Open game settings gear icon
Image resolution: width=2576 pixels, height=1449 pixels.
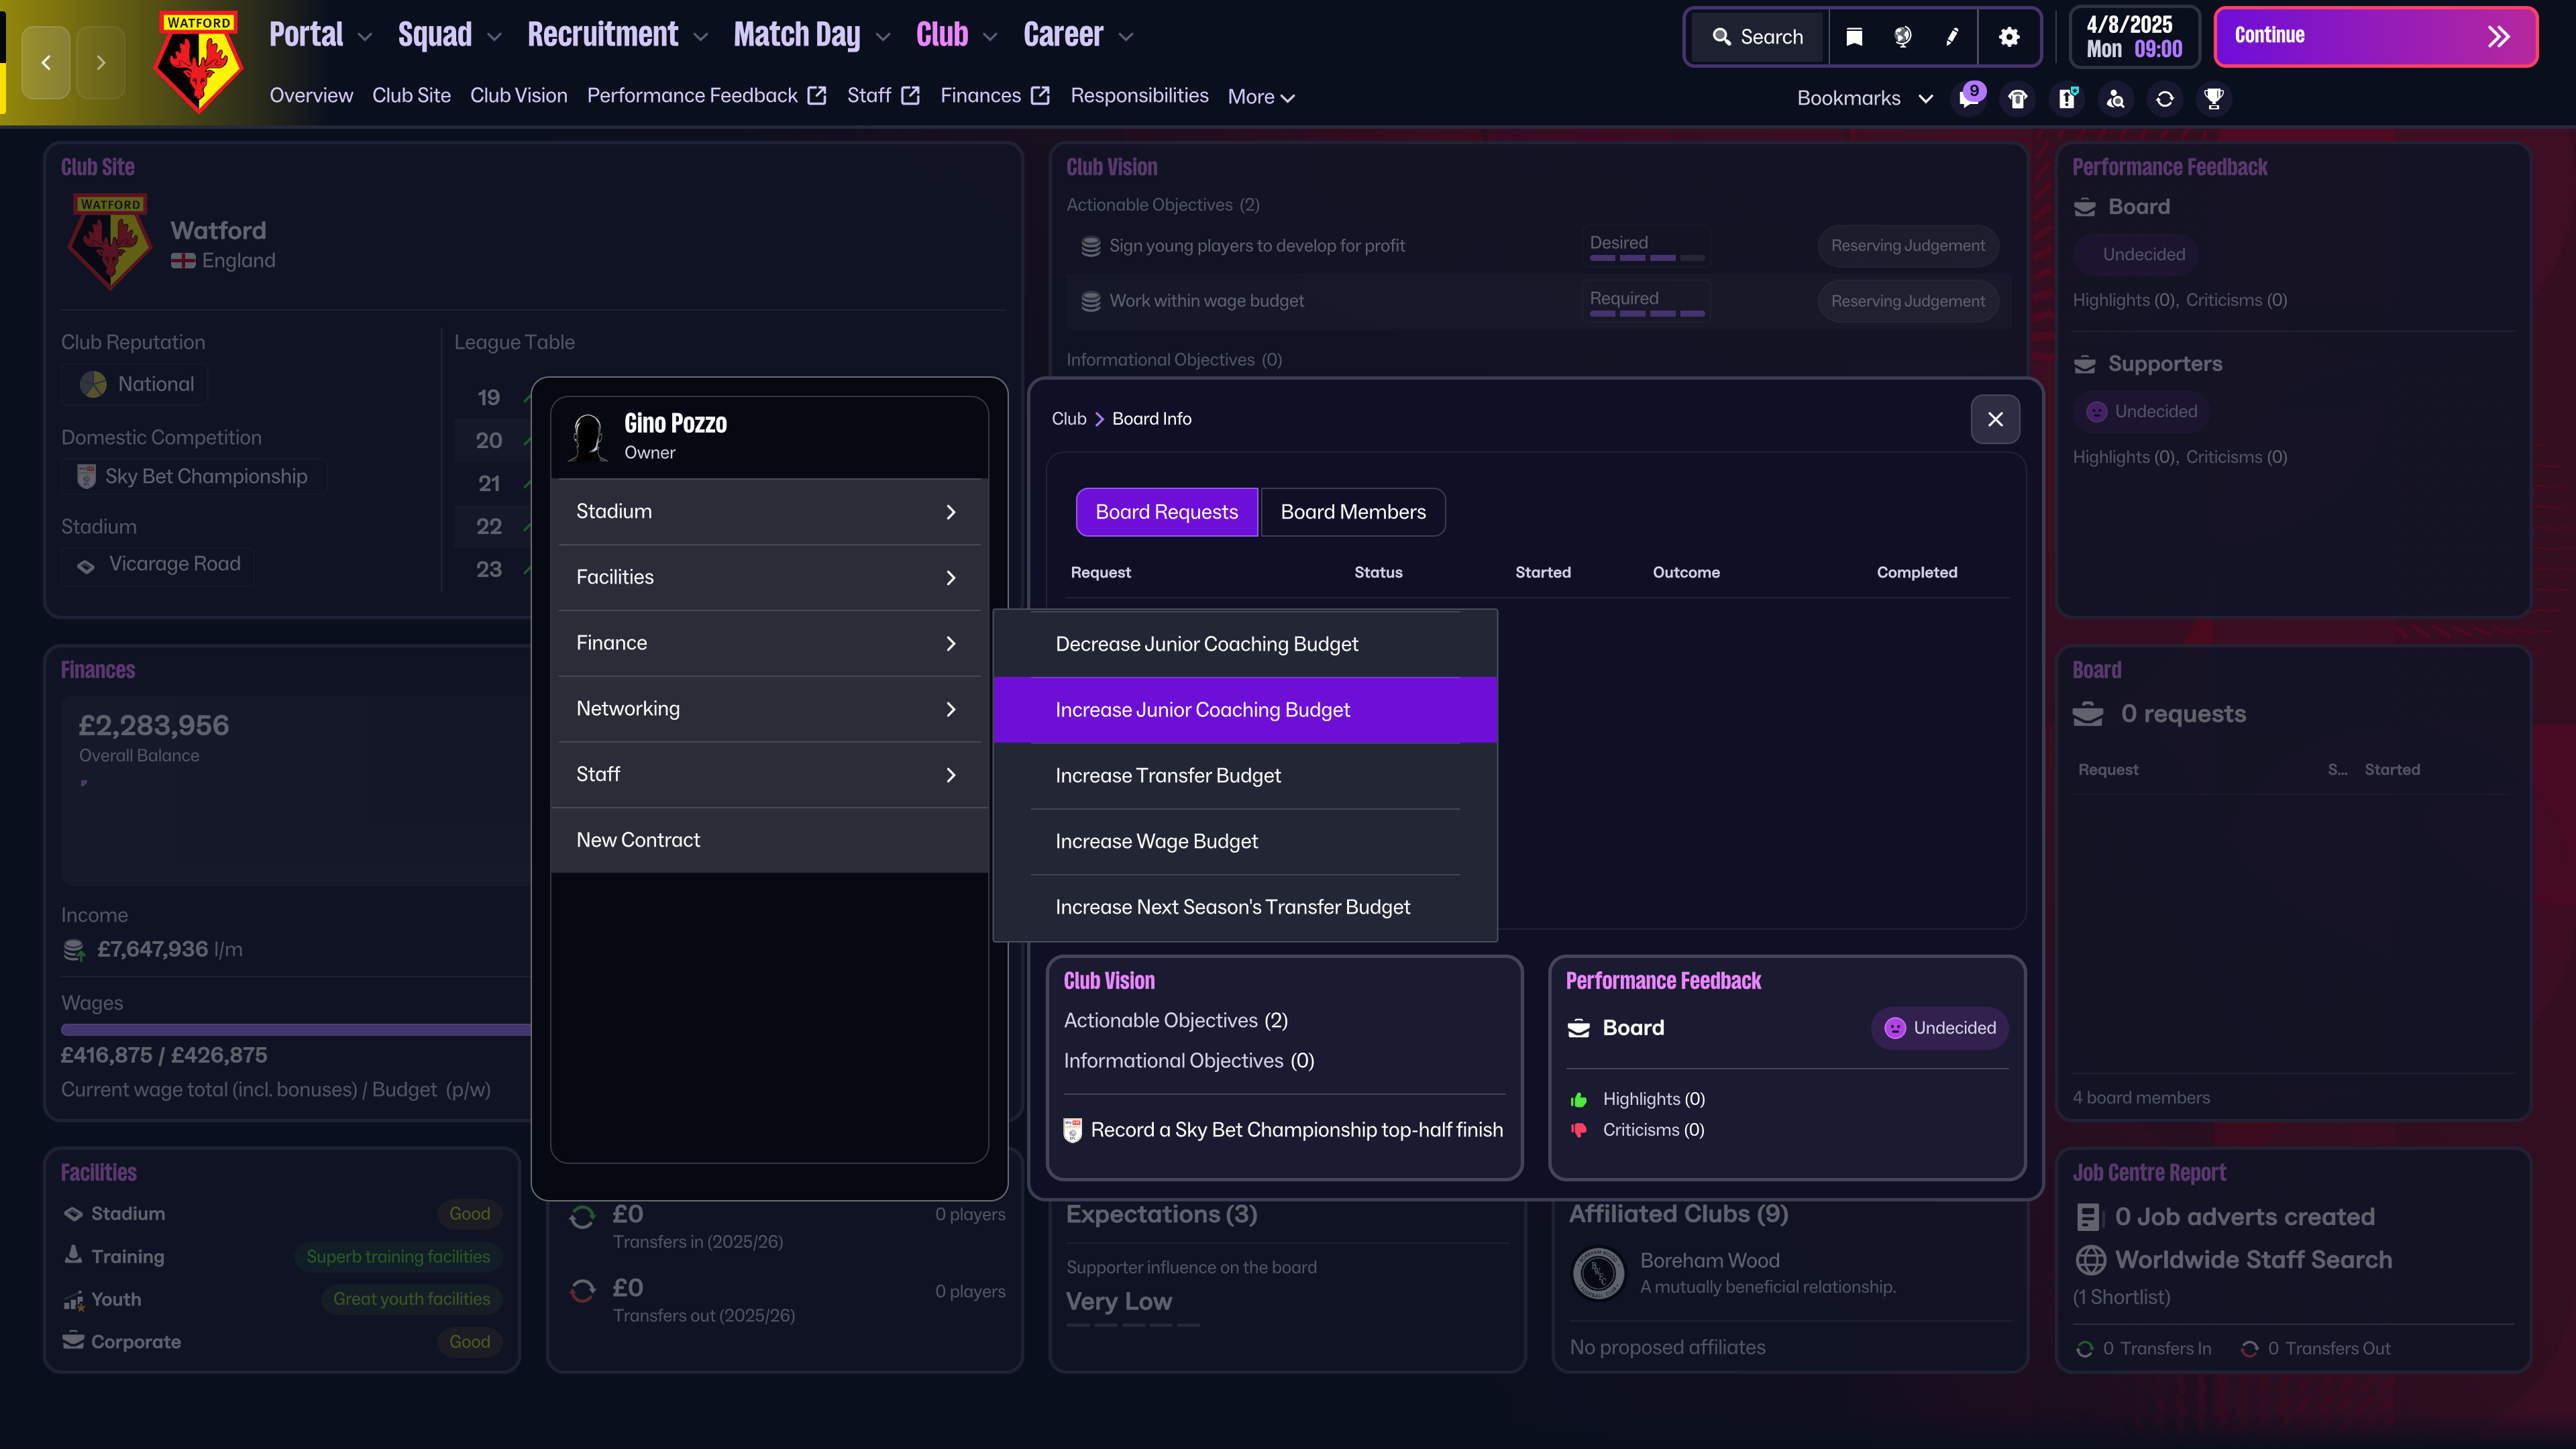pos(2009,37)
